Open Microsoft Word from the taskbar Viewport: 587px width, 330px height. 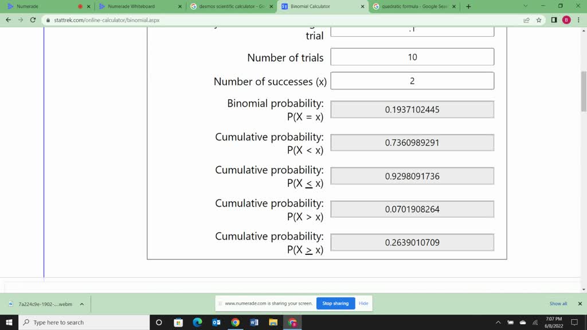click(254, 322)
